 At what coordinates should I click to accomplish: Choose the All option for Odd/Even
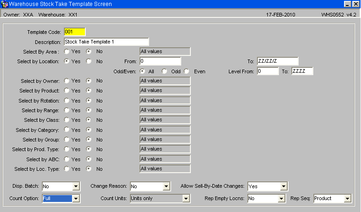(143, 71)
